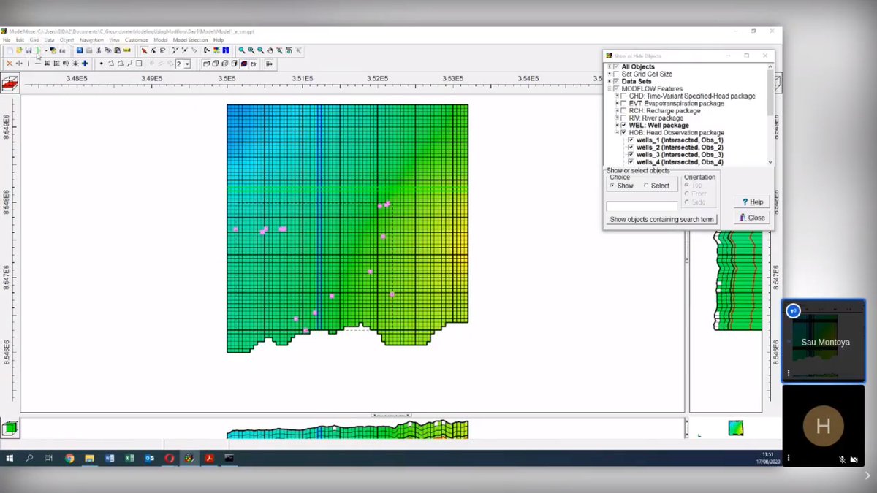The height and width of the screenshot is (493, 877).
Task: Open an existing project file
Action: [x=18, y=50]
